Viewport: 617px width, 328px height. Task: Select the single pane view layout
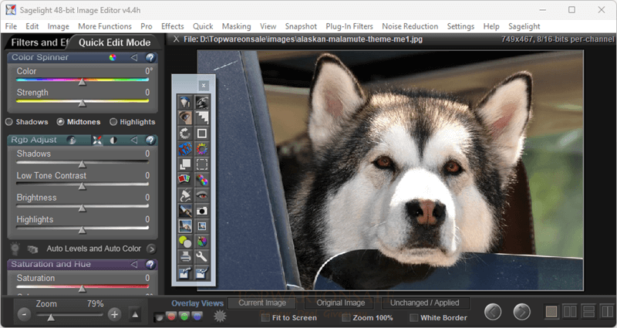[551, 312]
